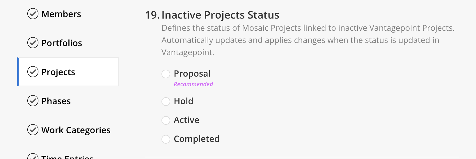Open the Members section label

pos(61,14)
